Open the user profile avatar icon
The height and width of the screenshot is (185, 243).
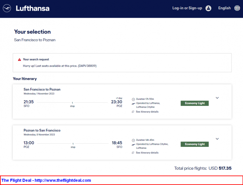click(x=208, y=8)
